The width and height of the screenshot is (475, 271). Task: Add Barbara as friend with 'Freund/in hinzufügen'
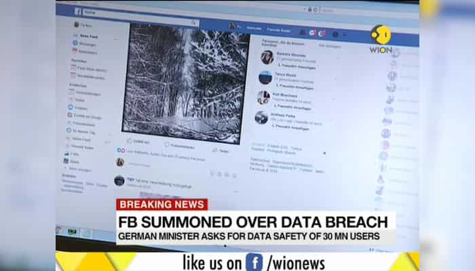coord(297,66)
